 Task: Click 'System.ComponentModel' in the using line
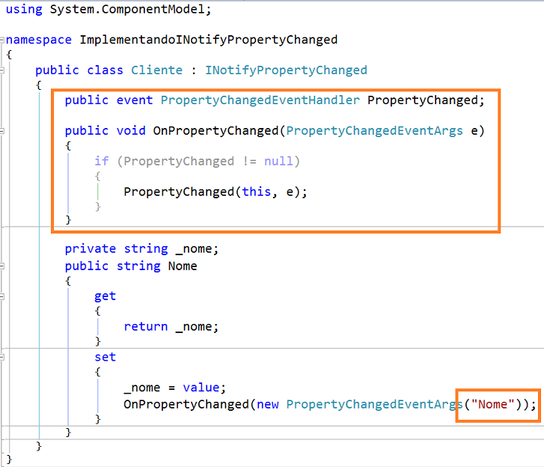[x=127, y=10]
